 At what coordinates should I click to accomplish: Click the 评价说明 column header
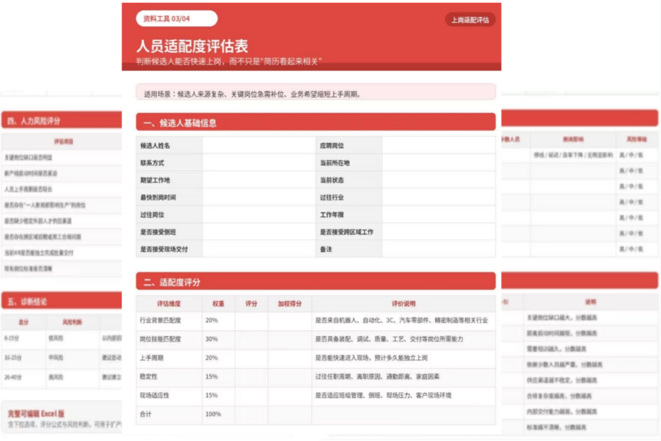(403, 303)
